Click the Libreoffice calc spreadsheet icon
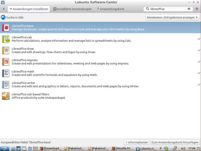This screenshot has width=201, height=151. click(x=6, y=39)
